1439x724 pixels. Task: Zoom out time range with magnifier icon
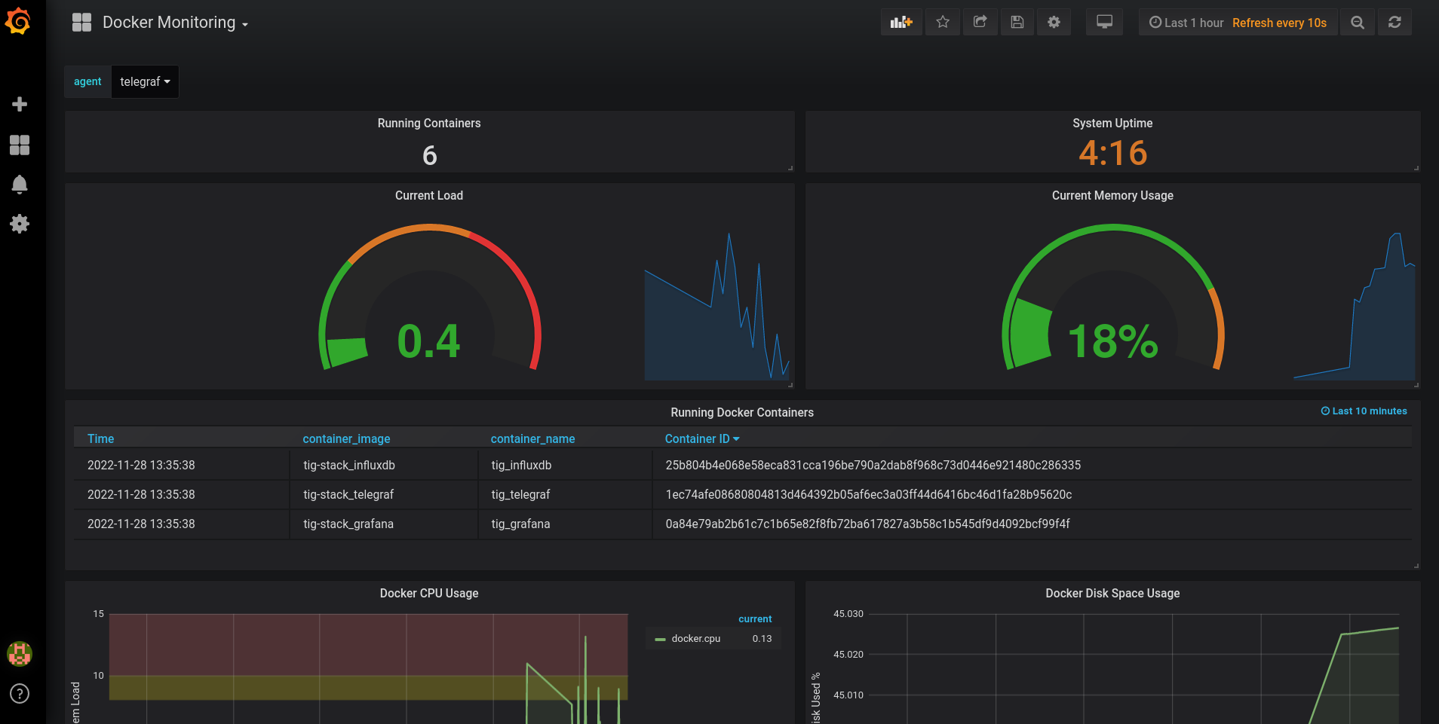pos(1358,23)
